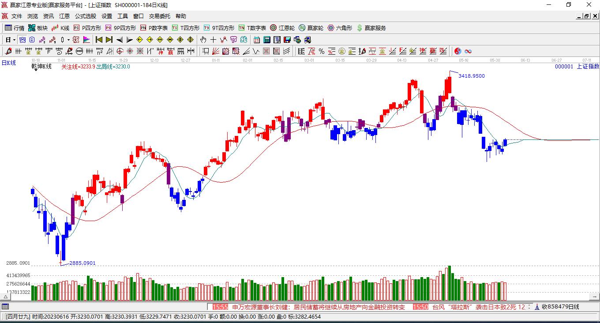Open the calculator icon in toolbar

tap(266, 40)
